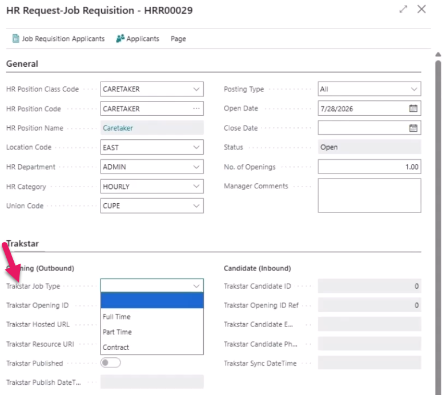
Task: Open the Caretaker position name link
Action: (118, 128)
